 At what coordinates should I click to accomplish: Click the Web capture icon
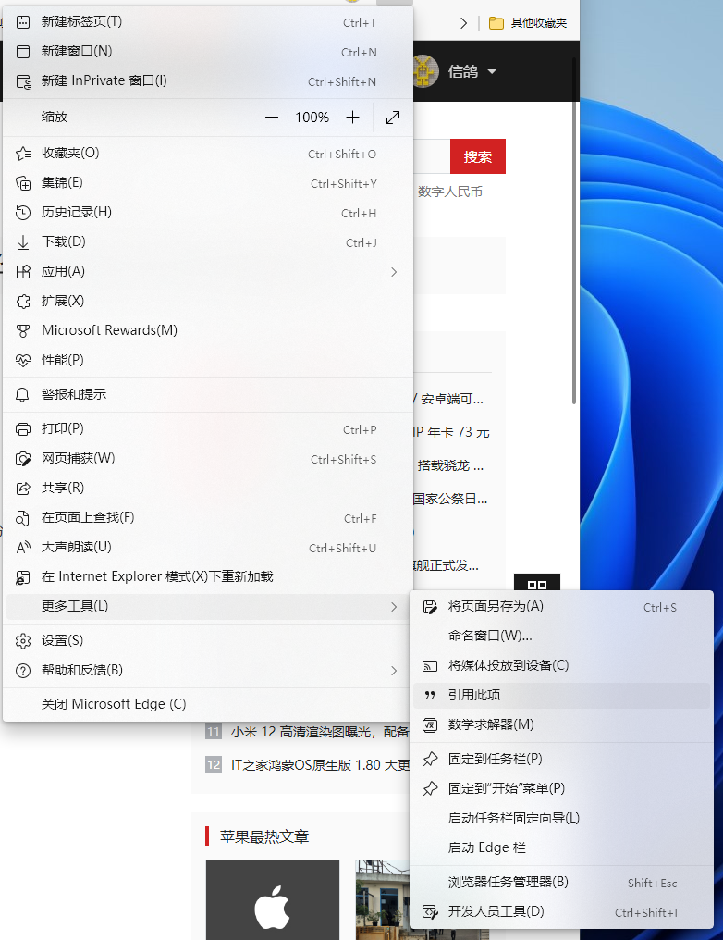point(23,459)
